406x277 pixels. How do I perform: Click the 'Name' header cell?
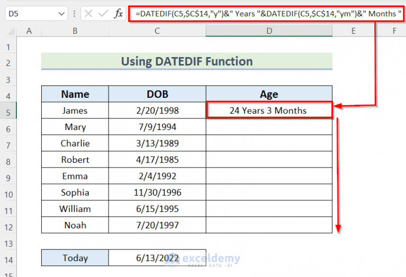(75, 94)
